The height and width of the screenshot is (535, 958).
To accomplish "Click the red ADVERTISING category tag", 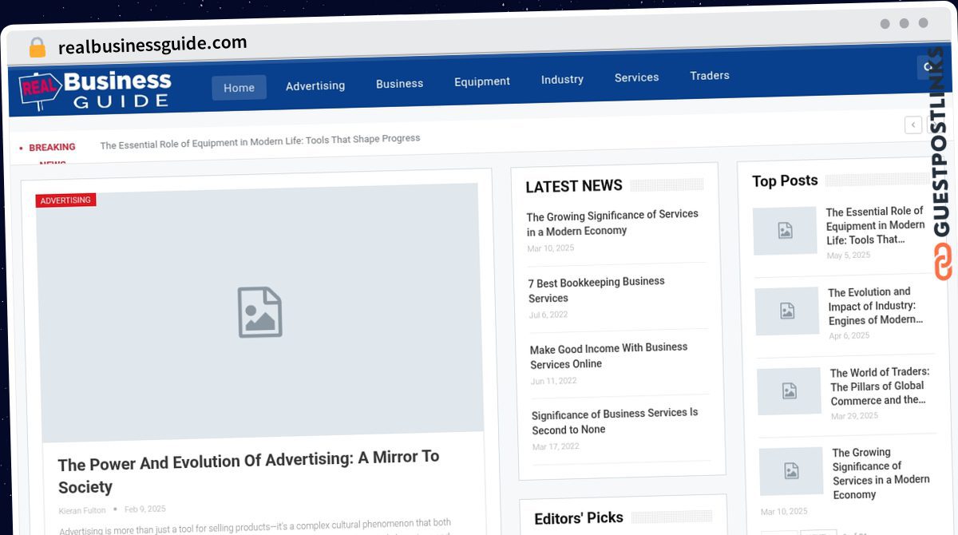I will (65, 200).
